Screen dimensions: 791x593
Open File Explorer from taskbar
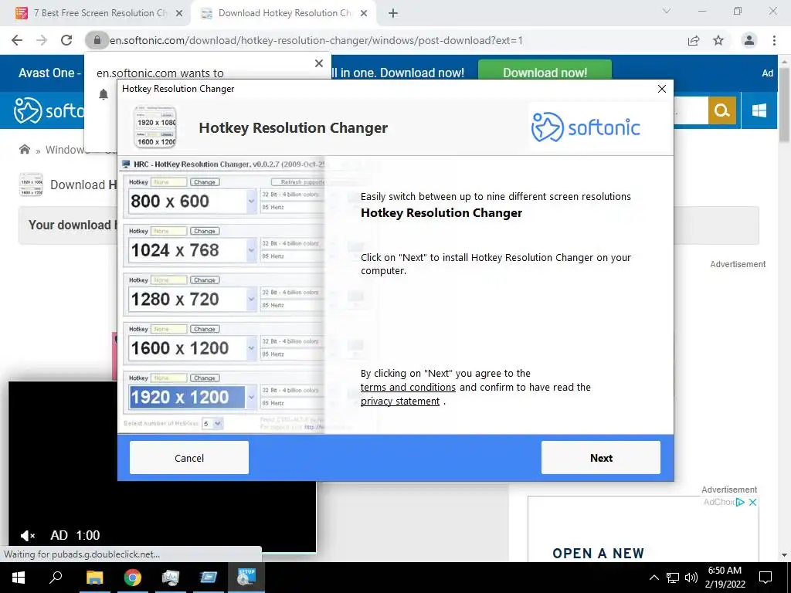(94, 578)
